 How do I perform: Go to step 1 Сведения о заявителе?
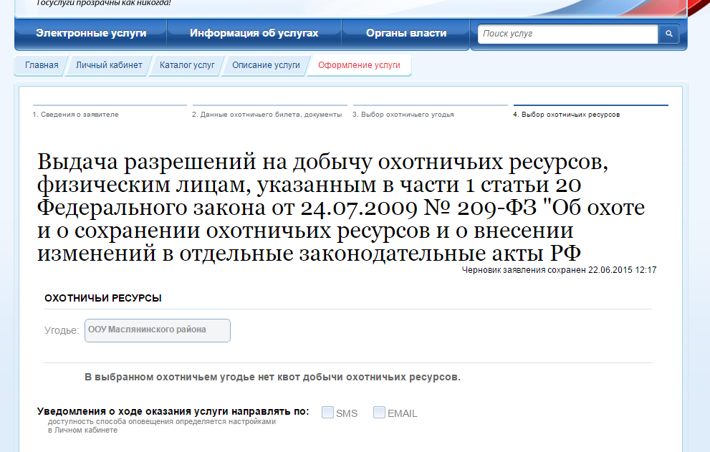(x=75, y=115)
